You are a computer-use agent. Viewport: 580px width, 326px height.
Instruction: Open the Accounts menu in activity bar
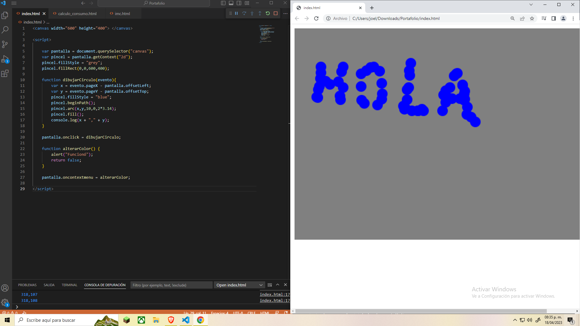pos(5,288)
